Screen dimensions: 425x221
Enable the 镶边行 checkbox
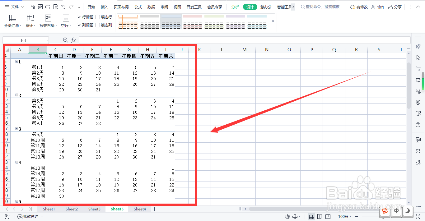coord(98,17)
